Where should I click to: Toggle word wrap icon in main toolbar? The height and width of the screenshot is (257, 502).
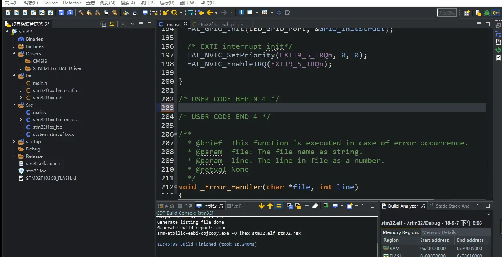tap(191, 12)
